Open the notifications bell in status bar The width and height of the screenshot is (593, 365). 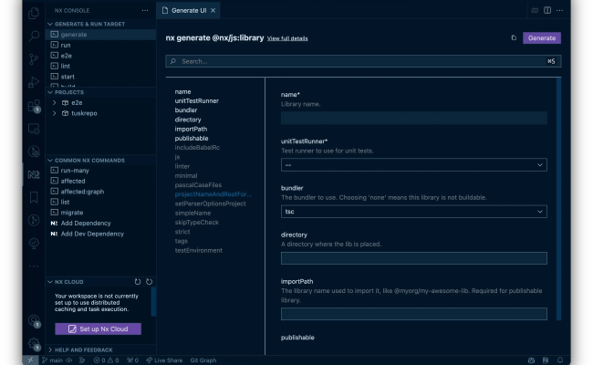[x=560, y=360]
